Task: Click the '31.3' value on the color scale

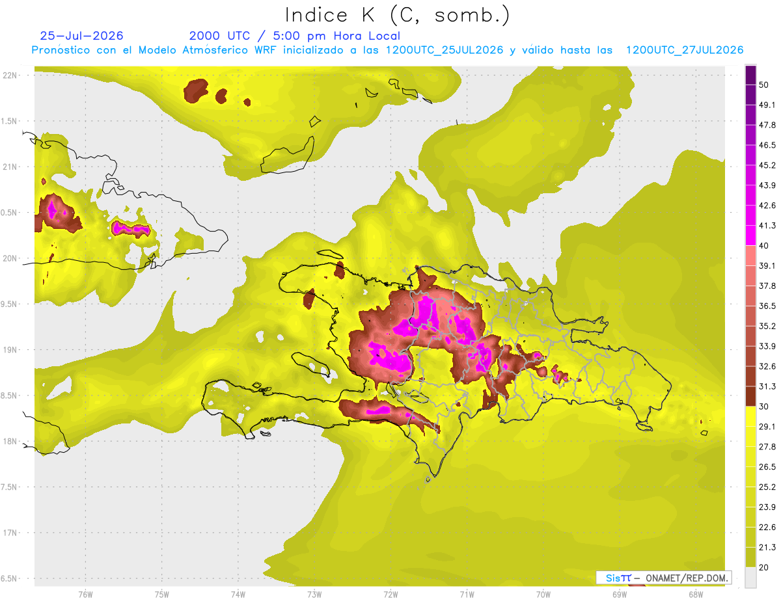Action: click(x=767, y=386)
